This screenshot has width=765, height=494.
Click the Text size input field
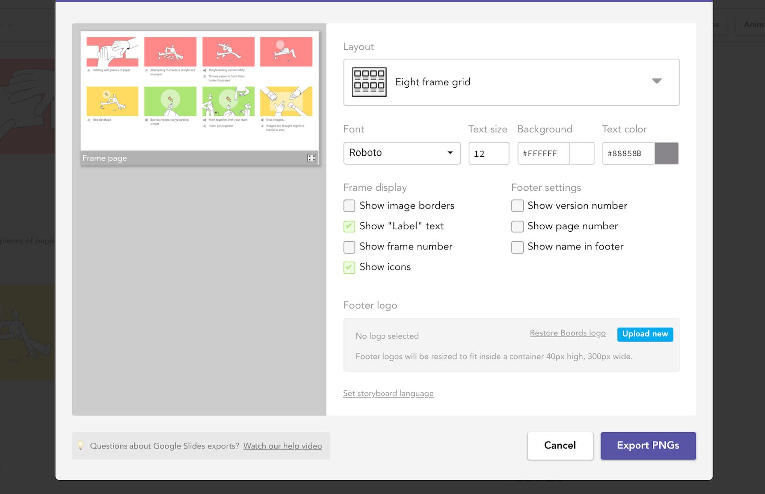tap(488, 153)
